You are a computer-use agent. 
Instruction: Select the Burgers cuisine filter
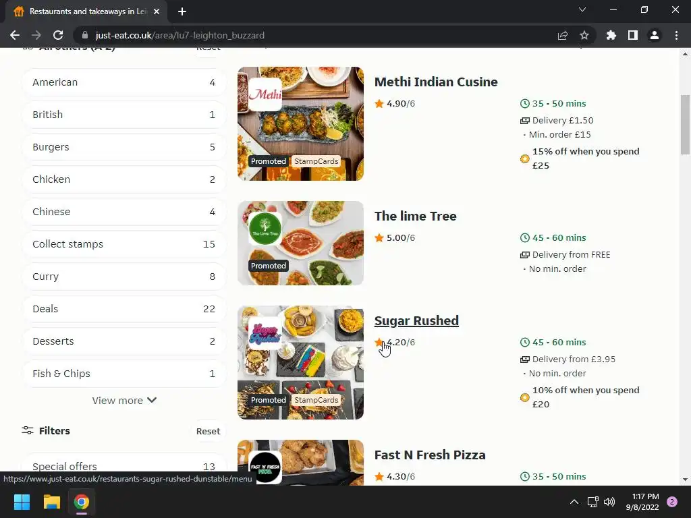pos(124,147)
